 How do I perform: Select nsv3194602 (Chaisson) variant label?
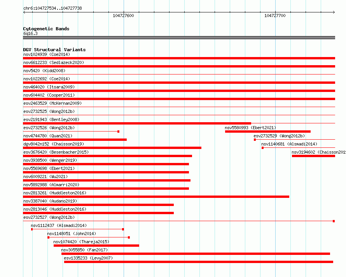point(319,152)
